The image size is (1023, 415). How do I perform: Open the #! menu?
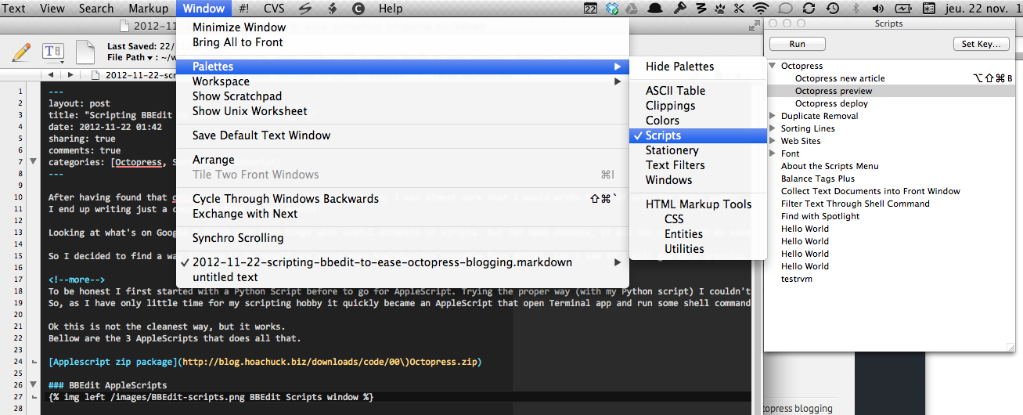pyautogui.click(x=244, y=9)
